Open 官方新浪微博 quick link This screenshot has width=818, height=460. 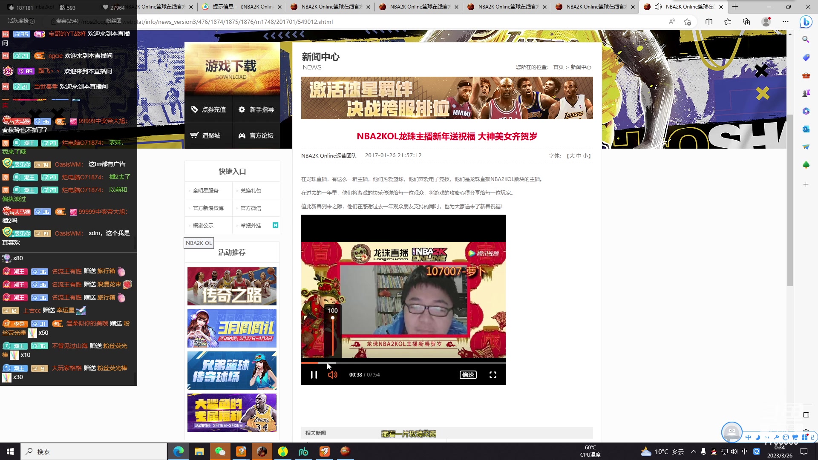tap(208, 208)
